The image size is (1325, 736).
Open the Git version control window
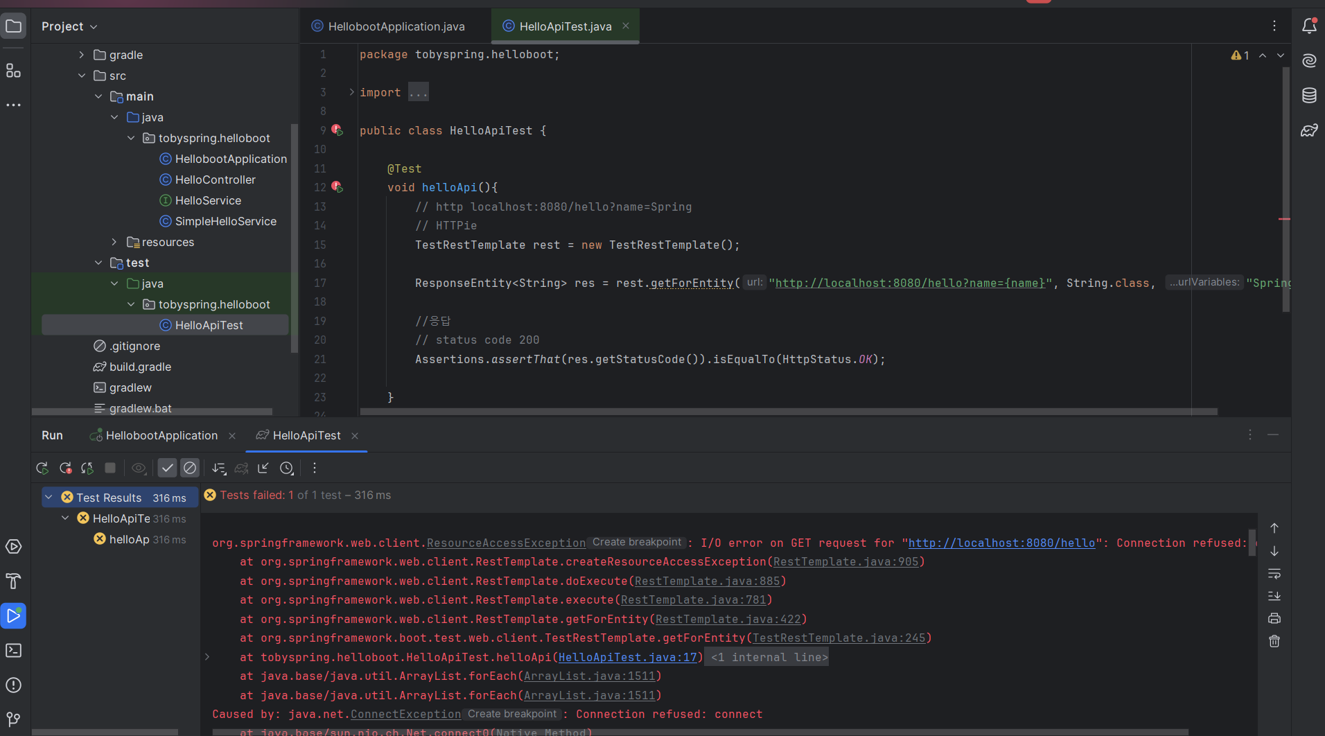point(14,719)
